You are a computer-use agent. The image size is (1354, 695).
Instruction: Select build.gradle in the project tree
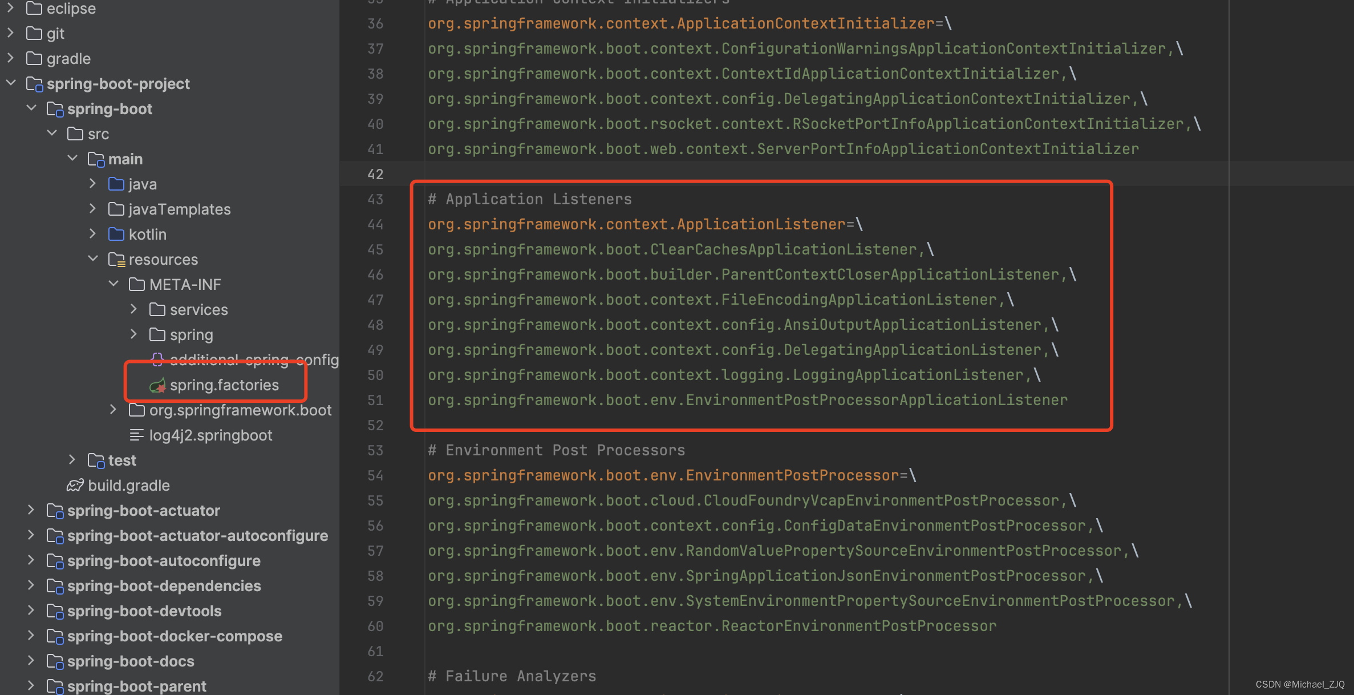coord(129,486)
